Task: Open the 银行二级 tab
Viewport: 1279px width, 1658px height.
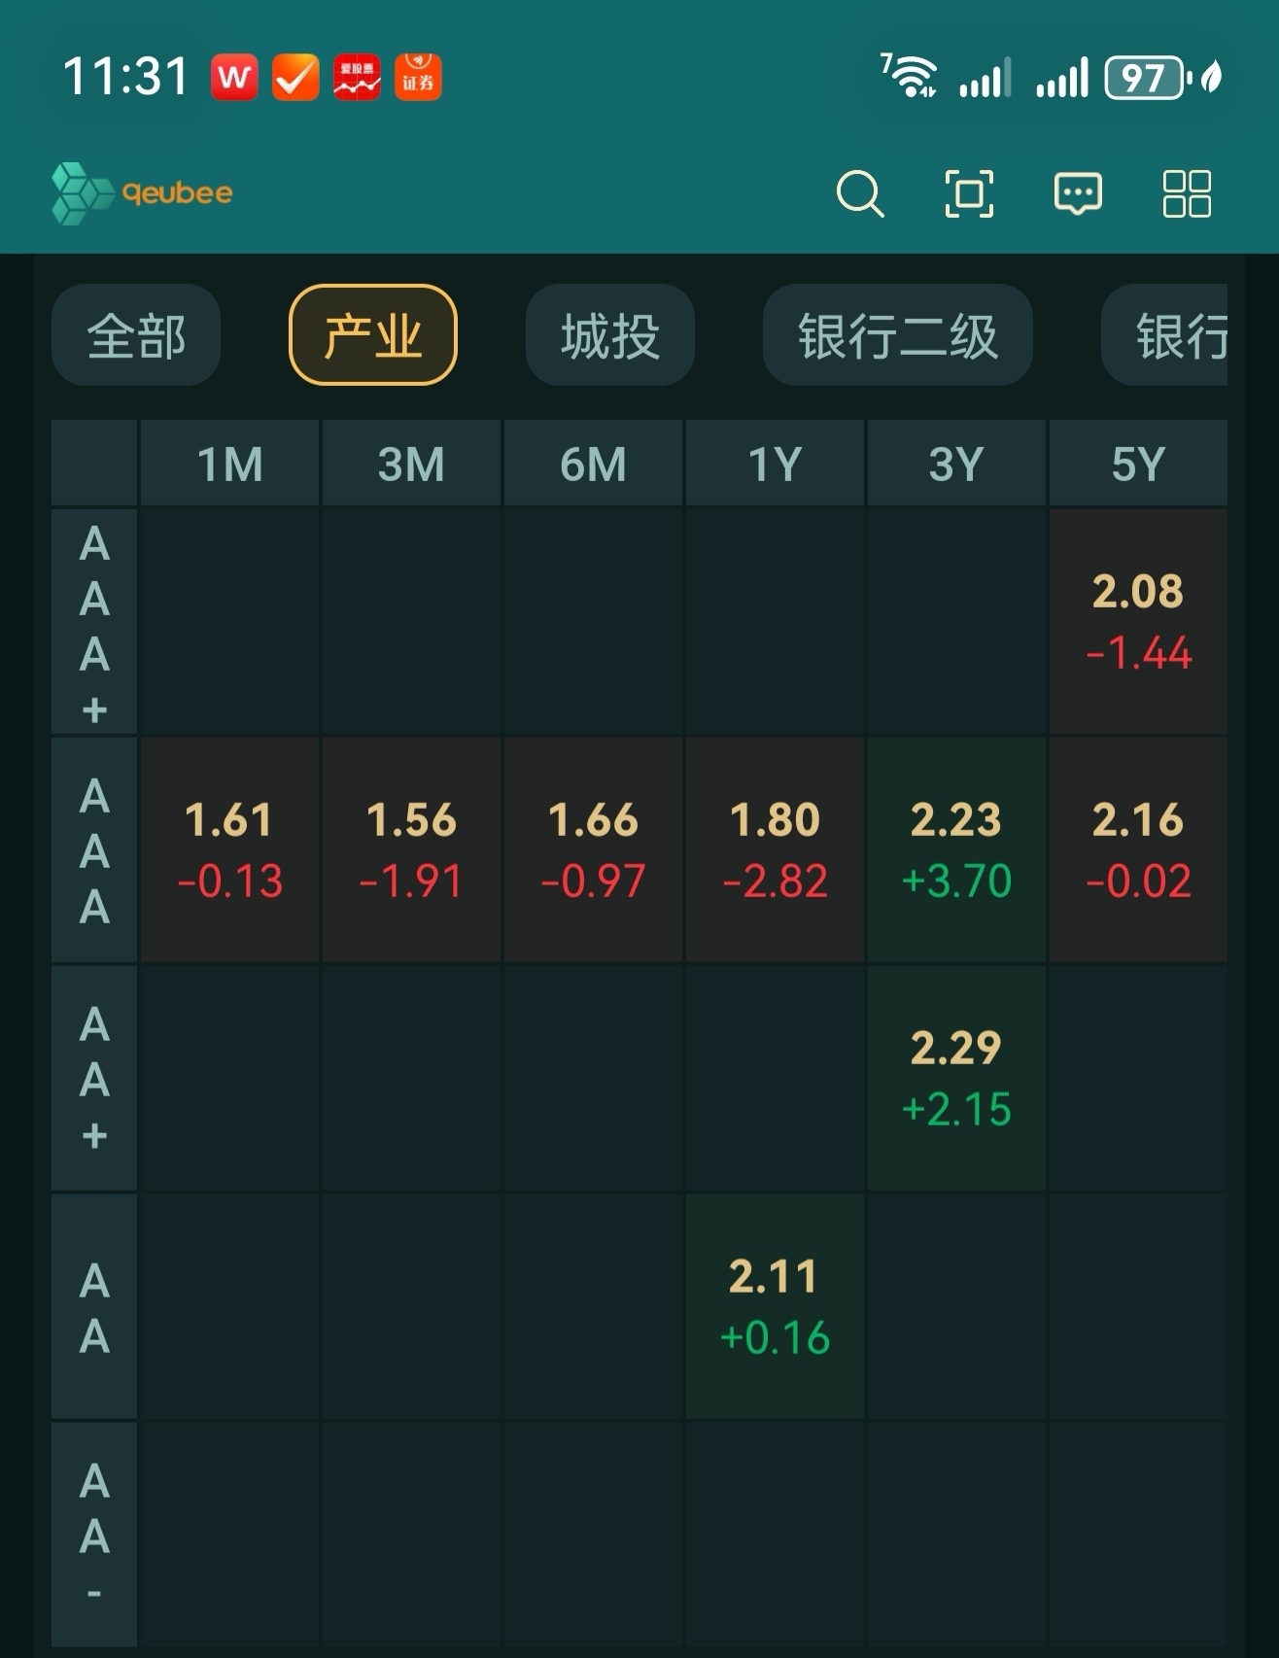Action: [x=897, y=335]
